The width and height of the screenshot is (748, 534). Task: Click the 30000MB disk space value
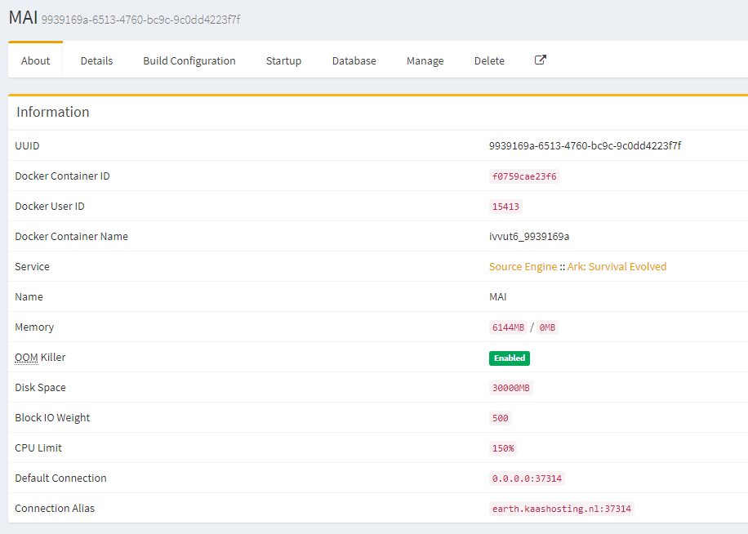[511, 388]
